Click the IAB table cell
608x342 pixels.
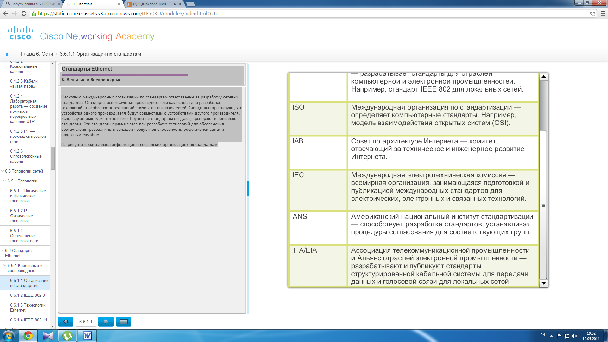click(318, 152)
